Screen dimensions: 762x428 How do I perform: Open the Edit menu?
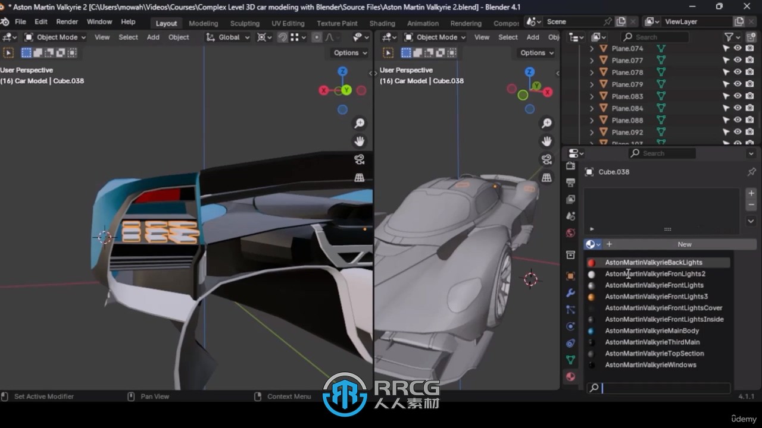(x=41, y=22)
